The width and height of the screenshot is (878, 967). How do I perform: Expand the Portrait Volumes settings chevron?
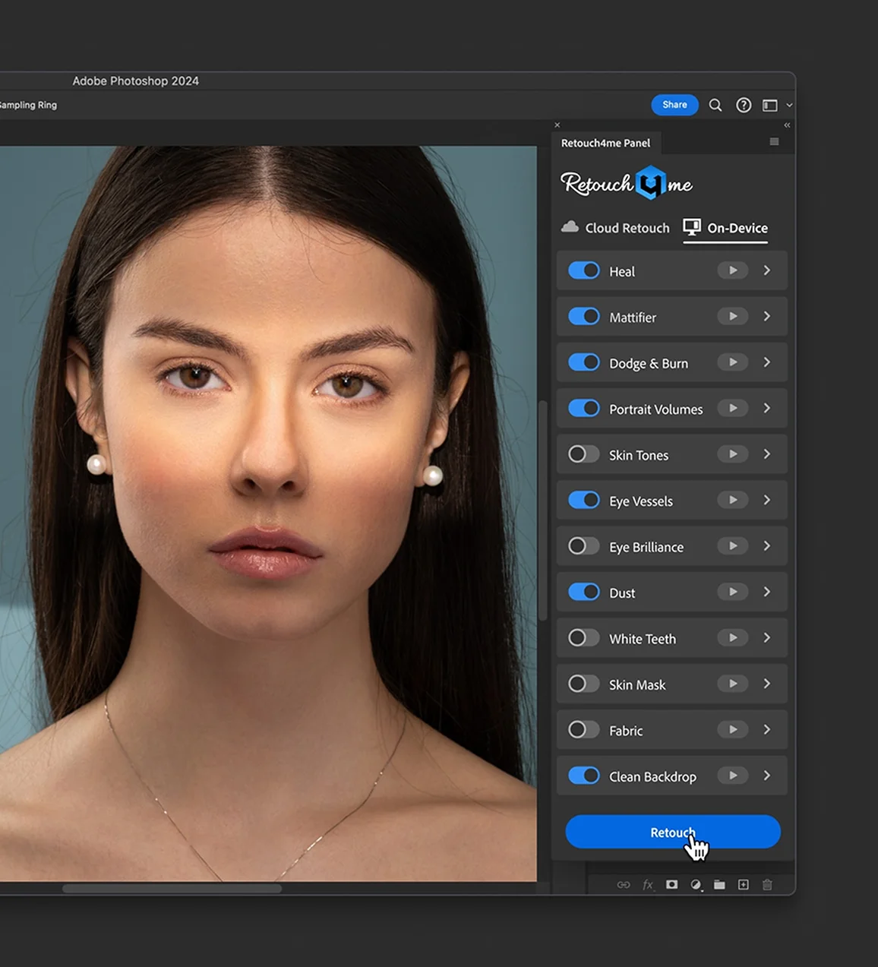pyautogui.click(x=767, y=409)
